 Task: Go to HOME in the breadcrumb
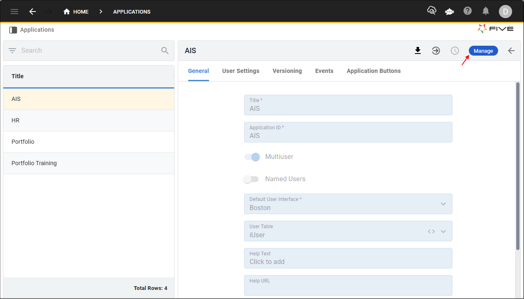(76, 12)
